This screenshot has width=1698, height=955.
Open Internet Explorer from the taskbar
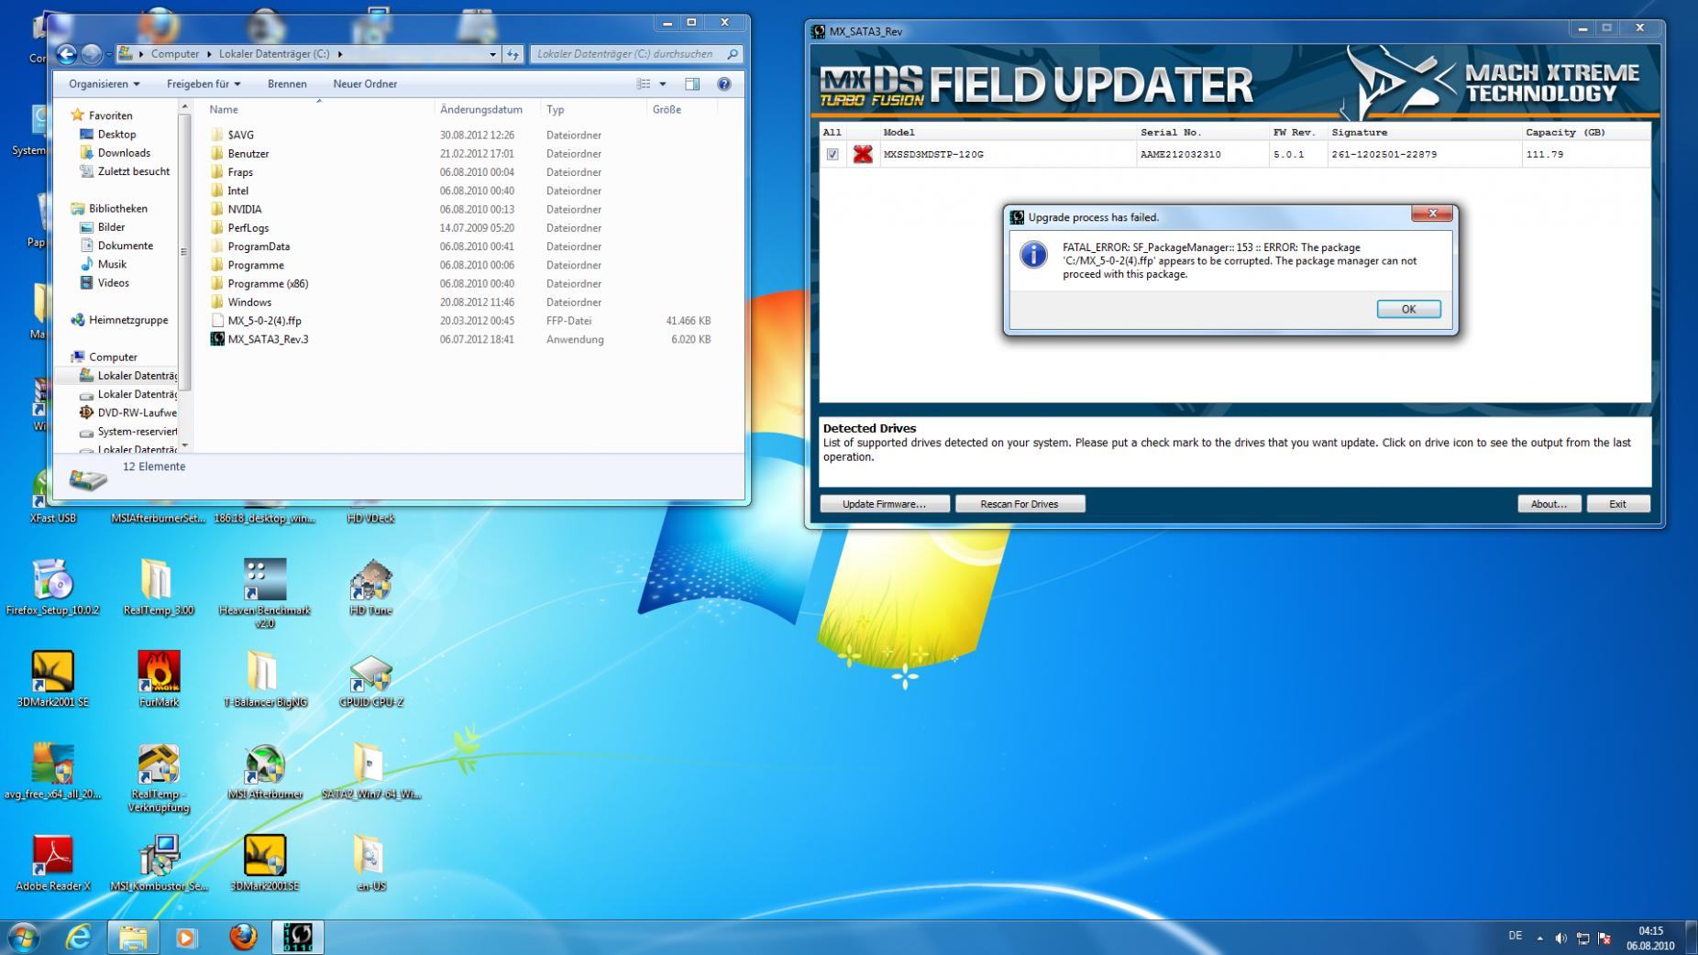[79, 938]
